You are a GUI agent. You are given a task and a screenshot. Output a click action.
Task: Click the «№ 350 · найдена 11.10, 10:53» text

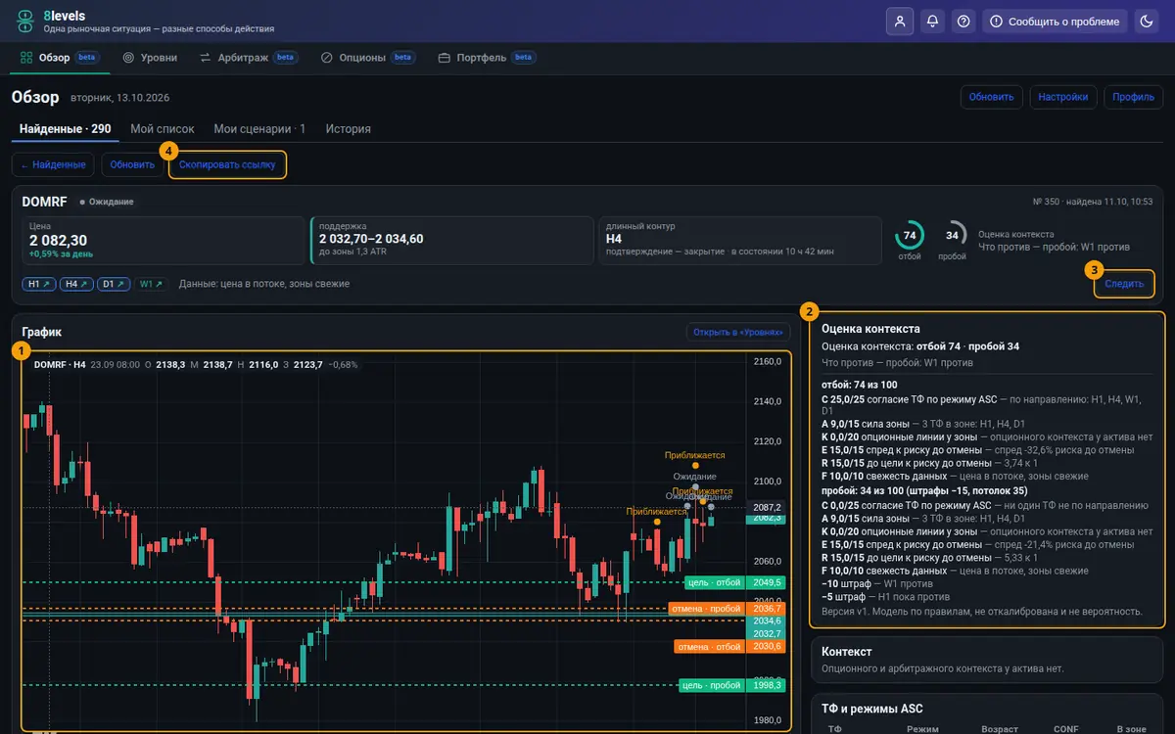[x=1093, y=202]
